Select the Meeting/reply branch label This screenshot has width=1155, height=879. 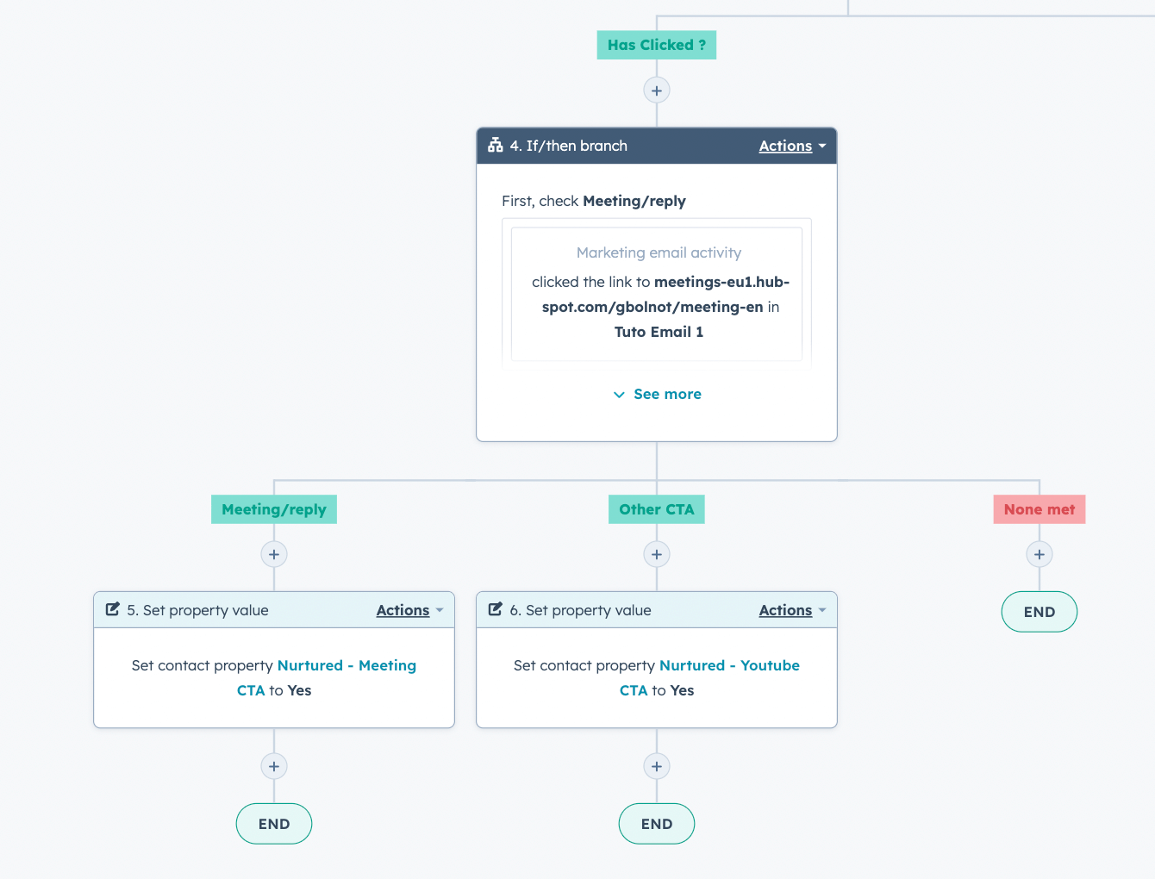274,509
